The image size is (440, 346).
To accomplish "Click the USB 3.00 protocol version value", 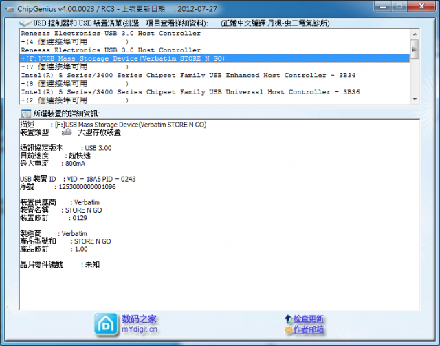I will pyautogui.click(x=98, y=148).
